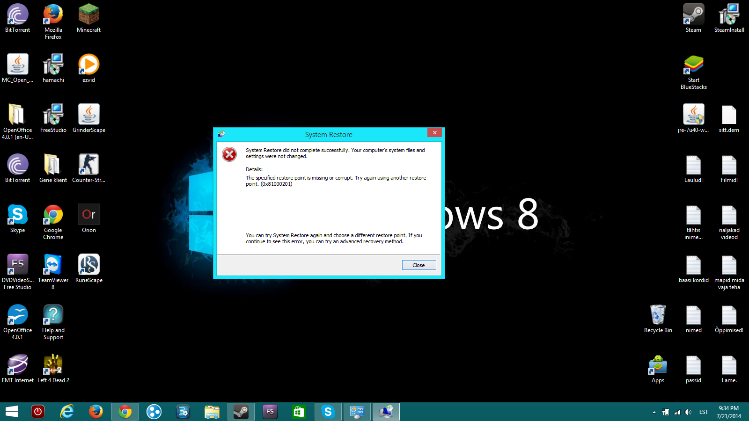
Task: Open the EMT Internet icon
Action: click(18, 368)
